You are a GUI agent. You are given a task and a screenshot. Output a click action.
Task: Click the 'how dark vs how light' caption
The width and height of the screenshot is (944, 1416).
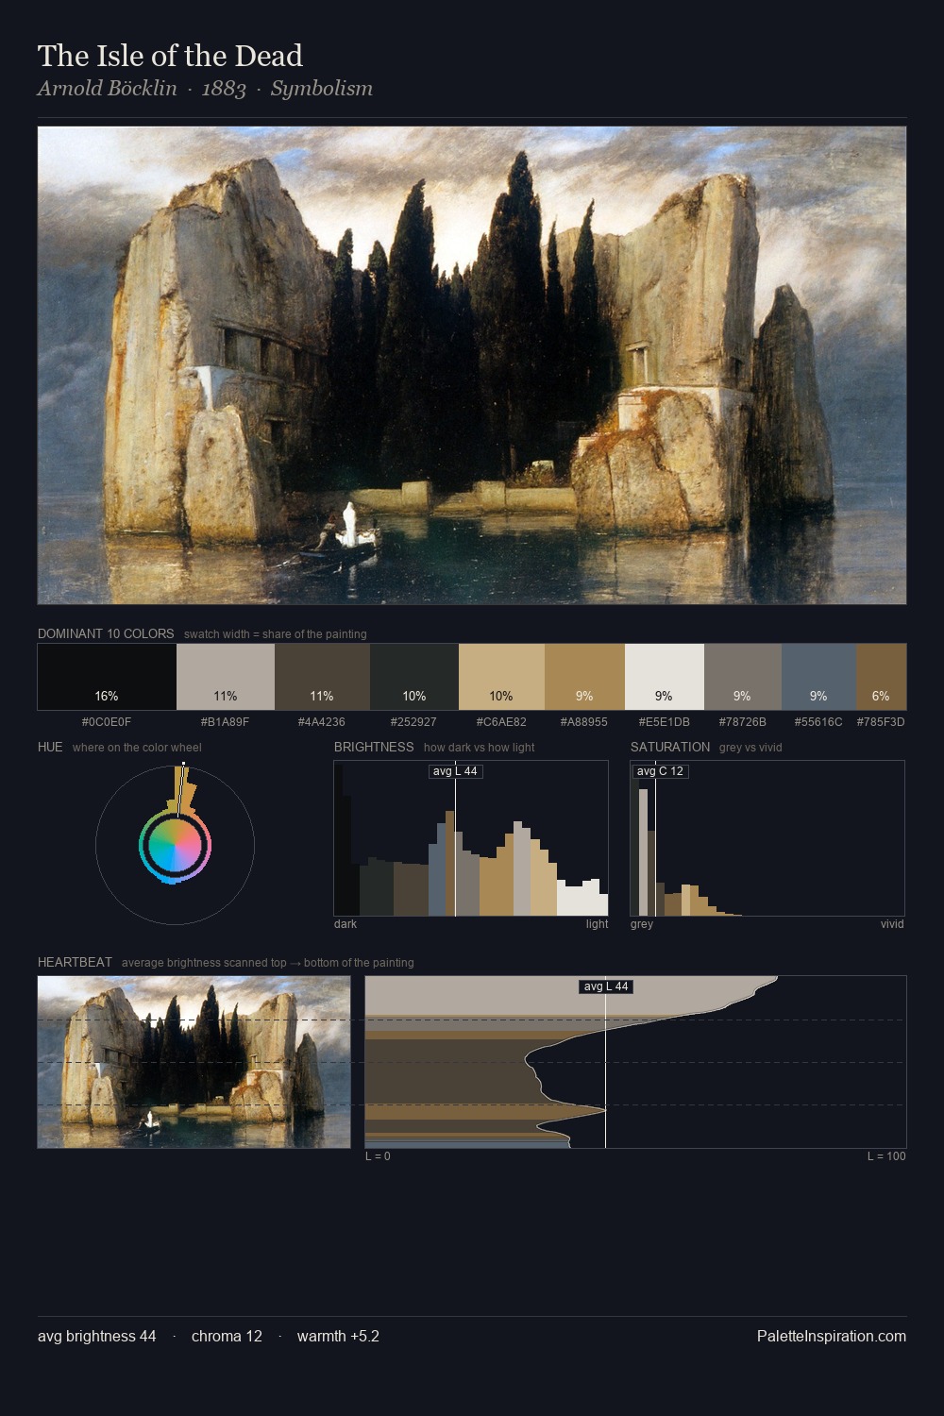pyautogui.click(x=480, y=748)
